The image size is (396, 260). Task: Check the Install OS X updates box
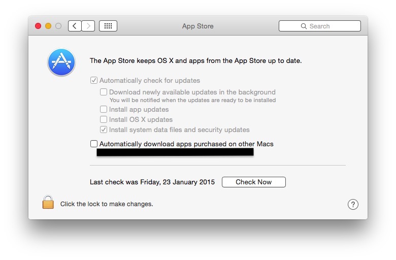[x=104, y=119]
